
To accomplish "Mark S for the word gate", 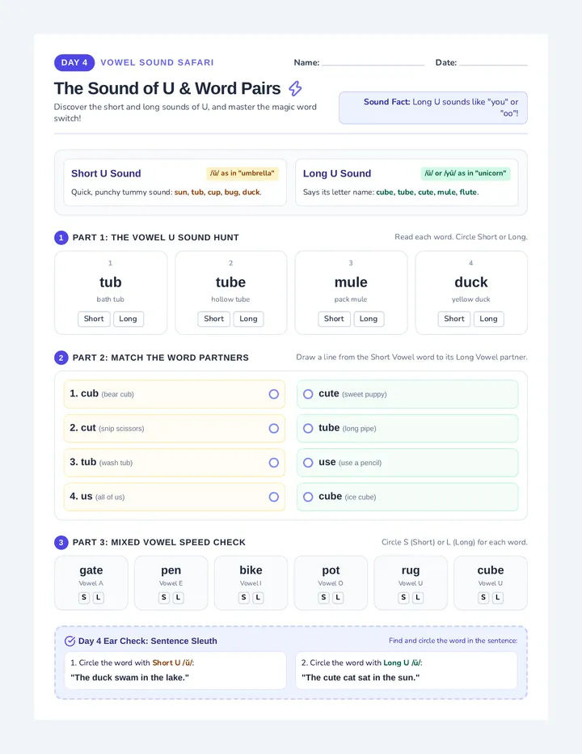I will point(84,598).
